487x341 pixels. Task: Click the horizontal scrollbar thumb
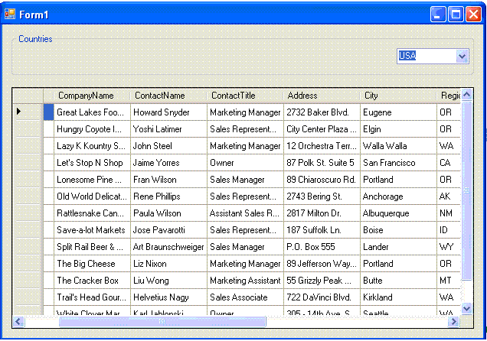click(162, 321)
